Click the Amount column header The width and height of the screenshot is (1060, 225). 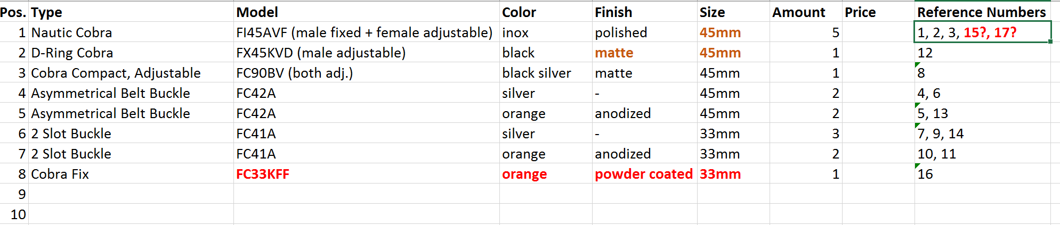[806, 12]
